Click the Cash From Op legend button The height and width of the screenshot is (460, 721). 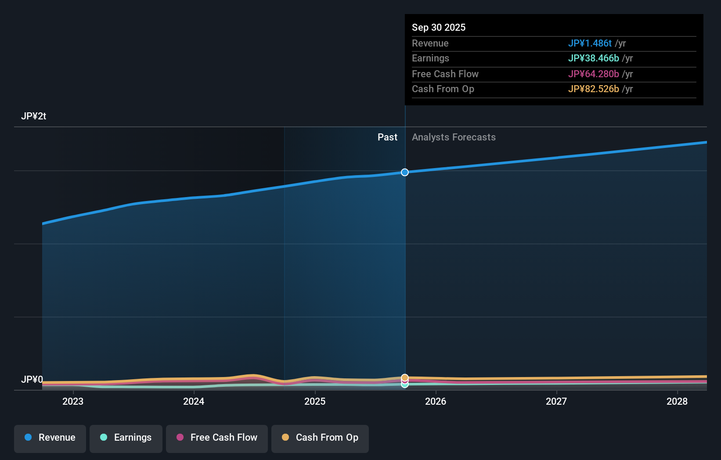click(320, 438)
